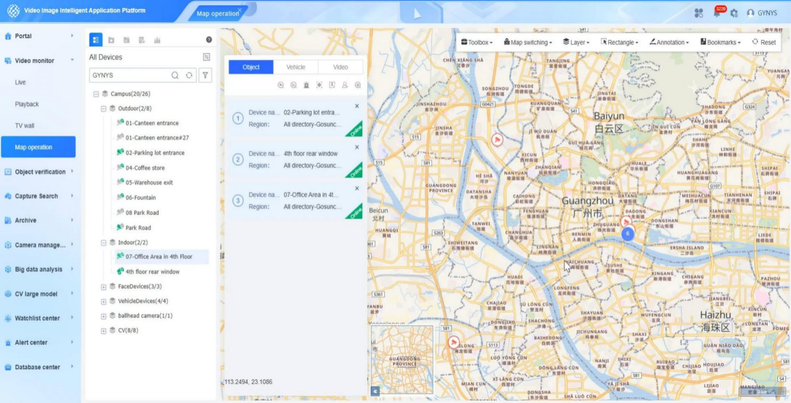Image resolution: width=791 pixels, height=403 pixels.
Task: Close the 02-Parking lot entrance result card
Action: pyautogui.click(x=357, y=106)
